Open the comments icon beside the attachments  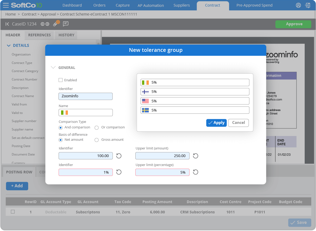(x=66, y=24)
